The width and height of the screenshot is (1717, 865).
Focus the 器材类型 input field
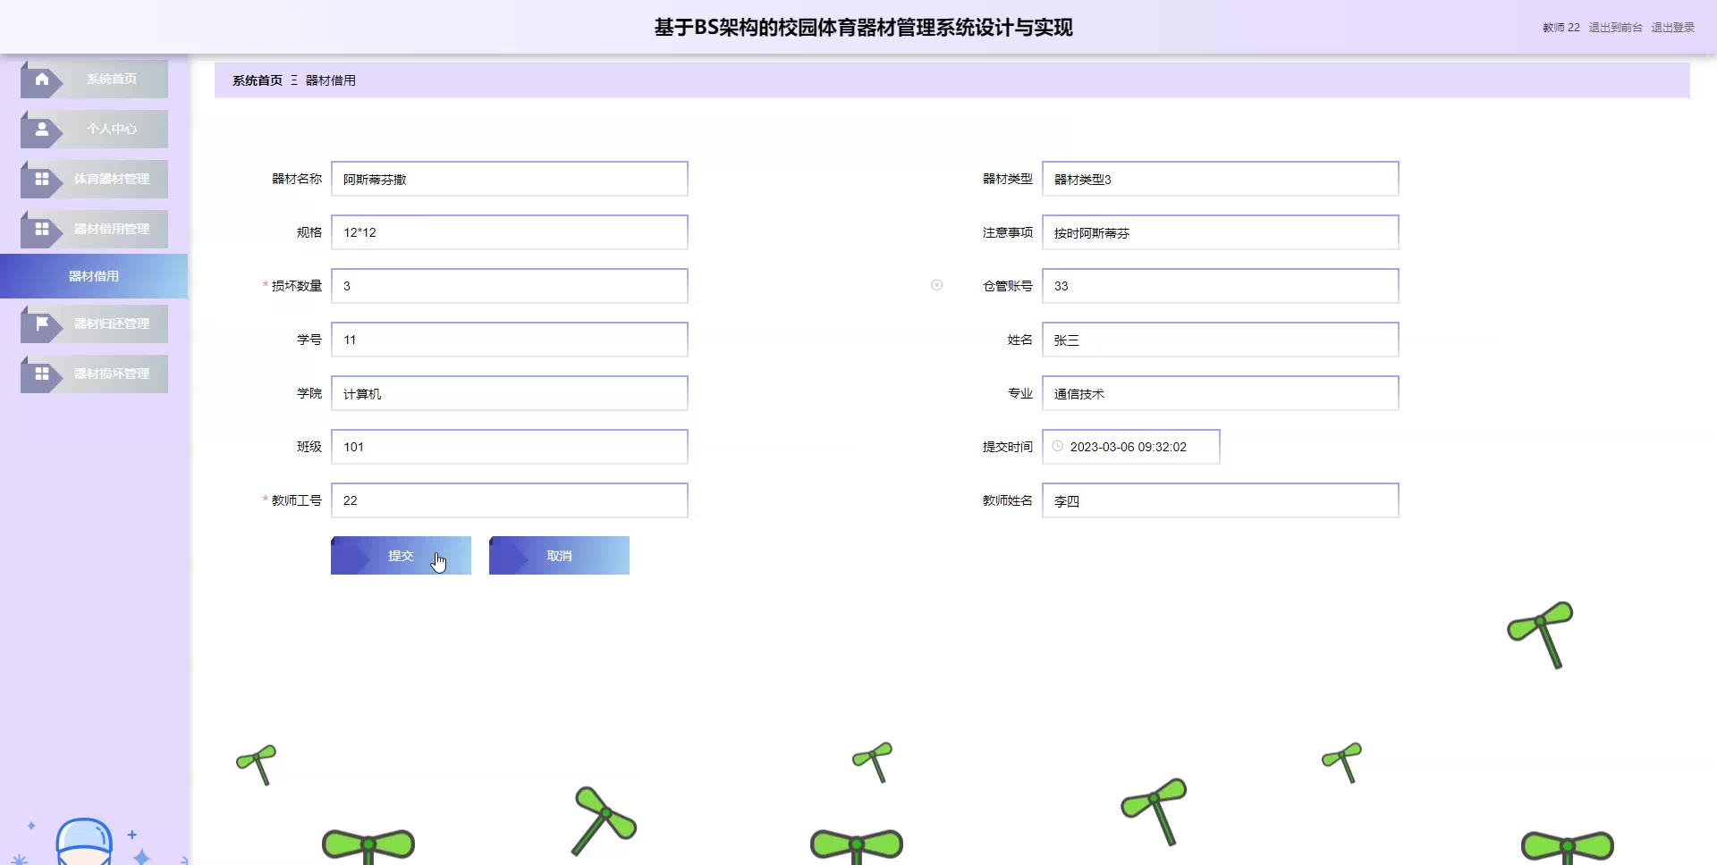click(x=1221, y=179)
